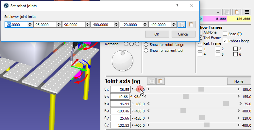Screen dimensions: 254x130
Task: Decrease θ1 joint with left arrow
Action: (x=148, y=89)
